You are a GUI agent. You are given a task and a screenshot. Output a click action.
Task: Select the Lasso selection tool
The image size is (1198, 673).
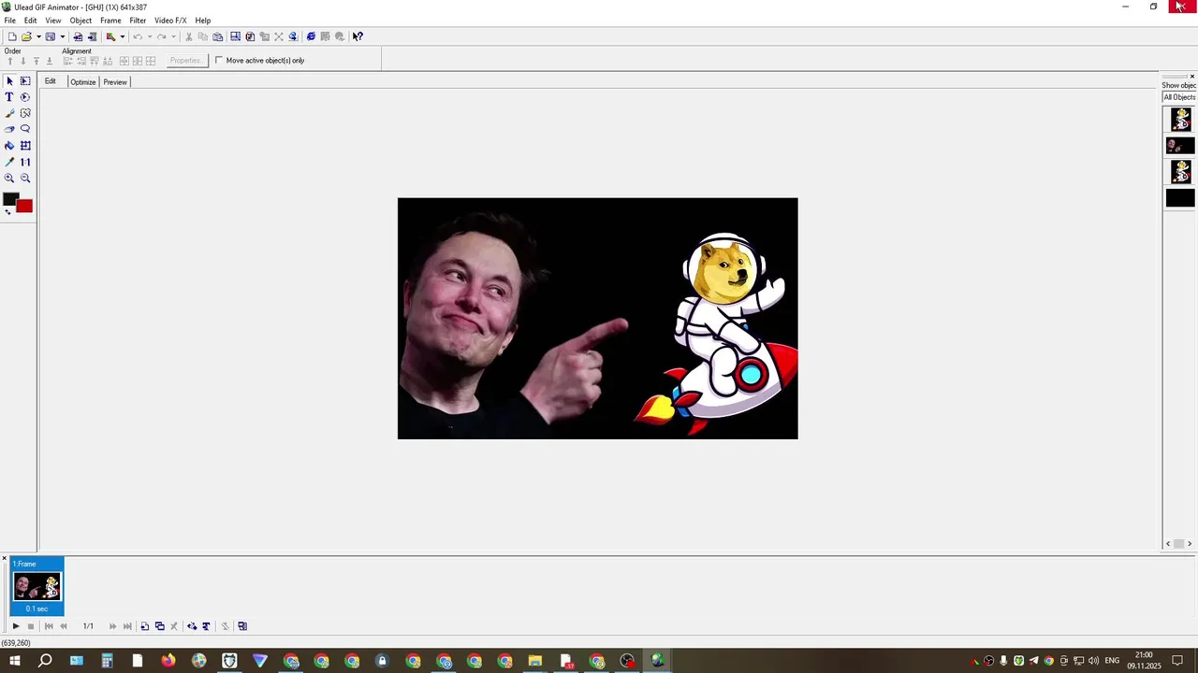coord(25,129)
